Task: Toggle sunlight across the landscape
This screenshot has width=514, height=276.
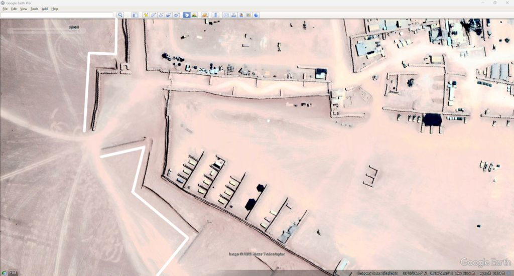Action: pyautogui.click(x=194, y=15)
